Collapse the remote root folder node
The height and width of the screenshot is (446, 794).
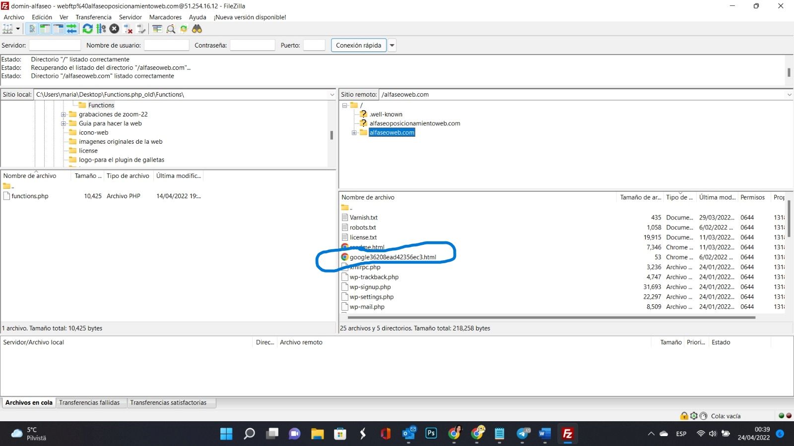click(x=344, y=105)
